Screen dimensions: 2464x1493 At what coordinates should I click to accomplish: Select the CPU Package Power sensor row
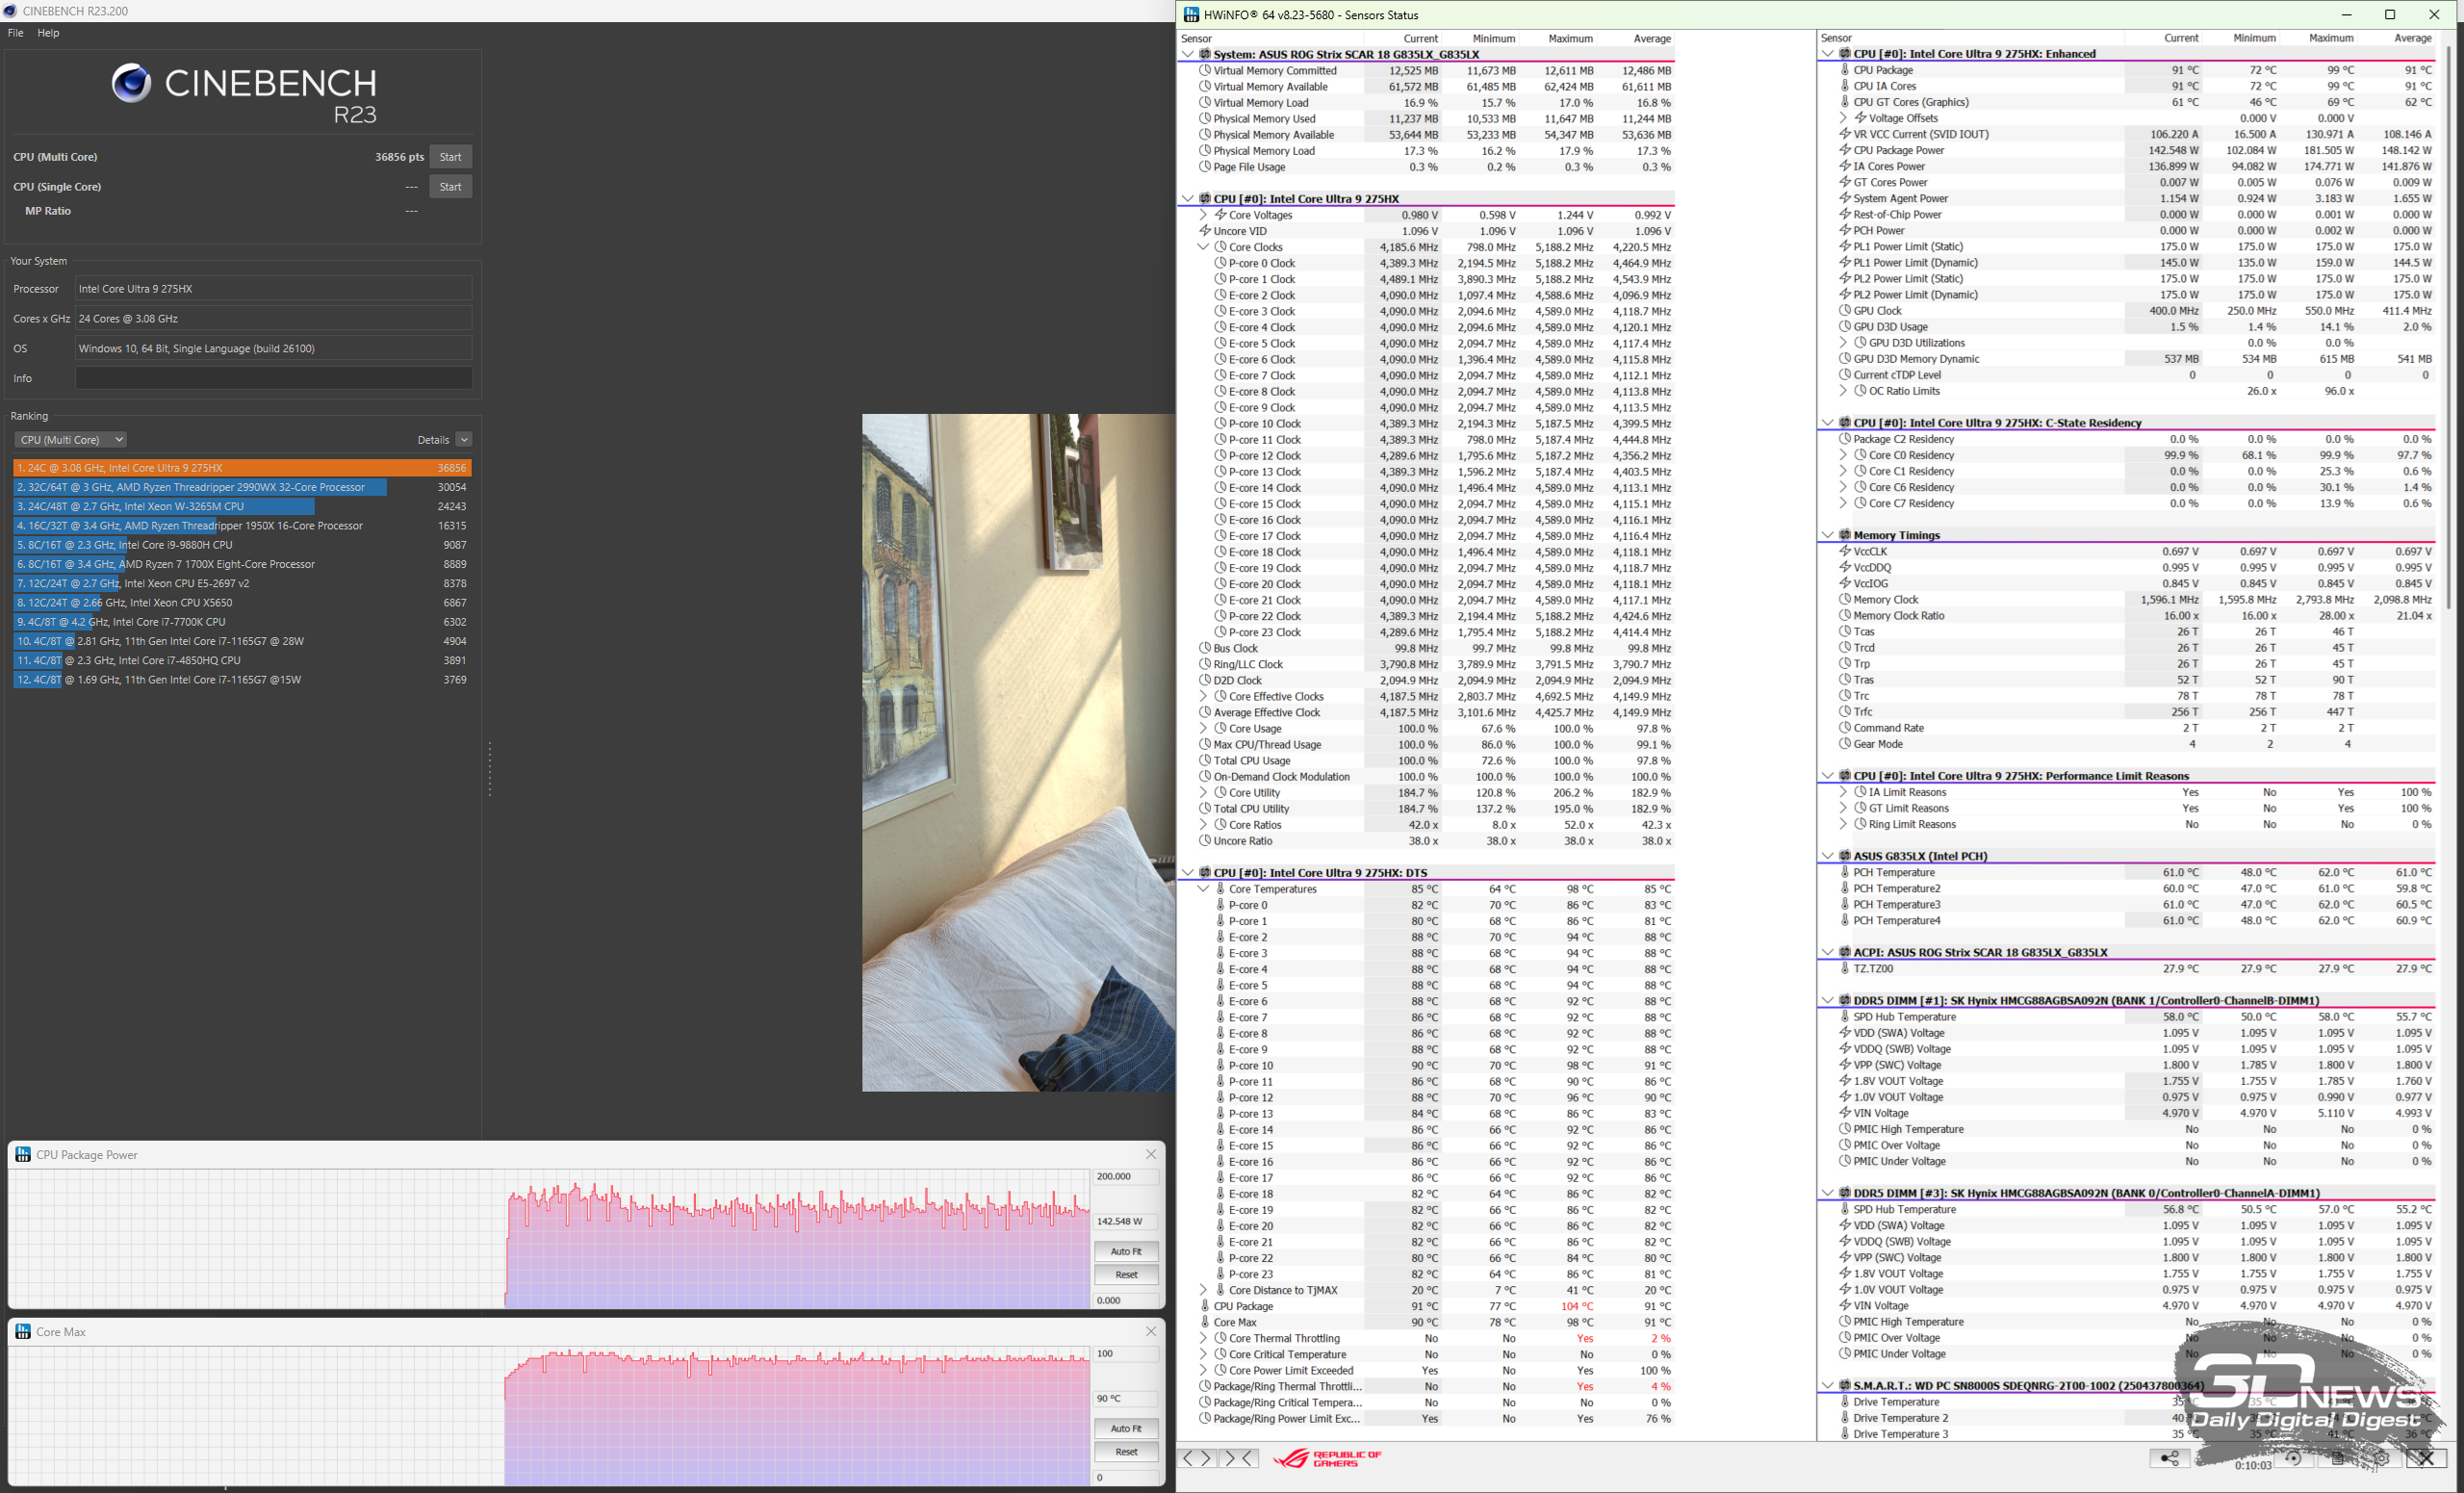pos(2134,150)
